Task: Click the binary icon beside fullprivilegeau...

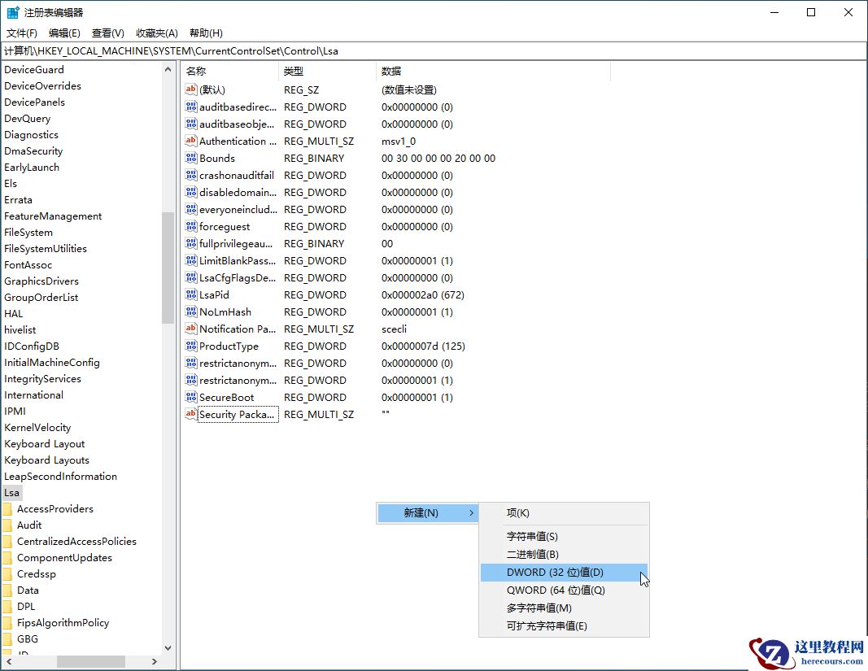Action: [x=189, y=243]
